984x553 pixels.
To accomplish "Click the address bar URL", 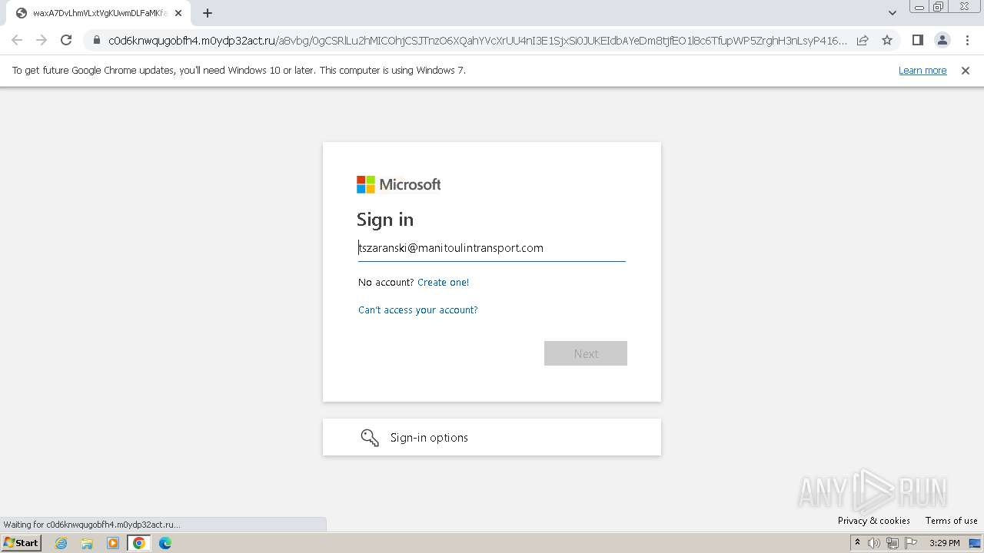I will click(x=477, y=40).
